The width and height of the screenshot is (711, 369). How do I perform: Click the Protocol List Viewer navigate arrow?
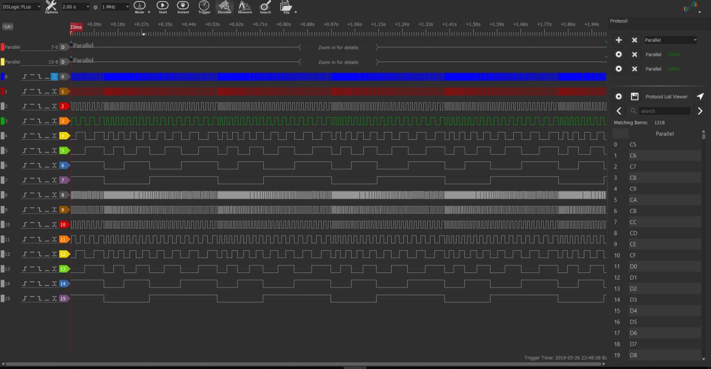700,97
